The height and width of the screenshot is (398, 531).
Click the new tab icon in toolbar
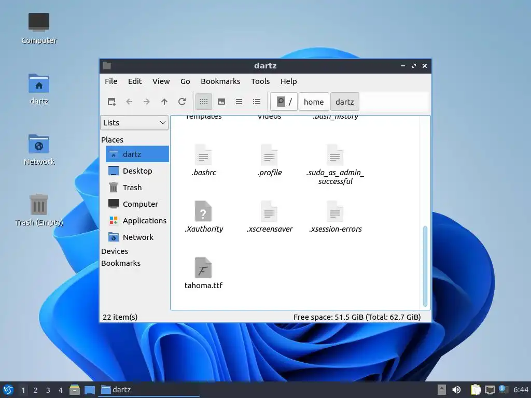click(111, 102)
